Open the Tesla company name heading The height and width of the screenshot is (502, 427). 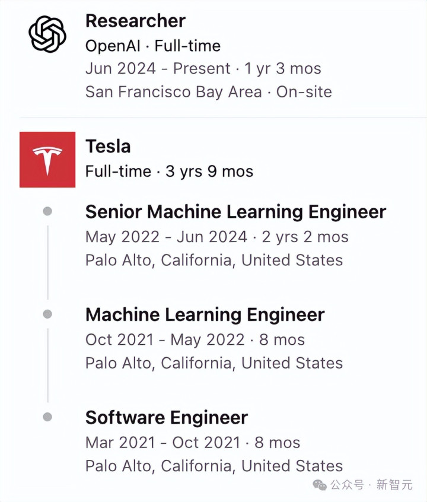(108, 146)
